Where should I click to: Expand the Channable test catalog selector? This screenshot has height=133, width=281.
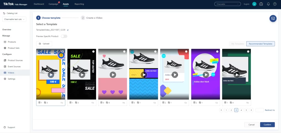pos(15,19)
